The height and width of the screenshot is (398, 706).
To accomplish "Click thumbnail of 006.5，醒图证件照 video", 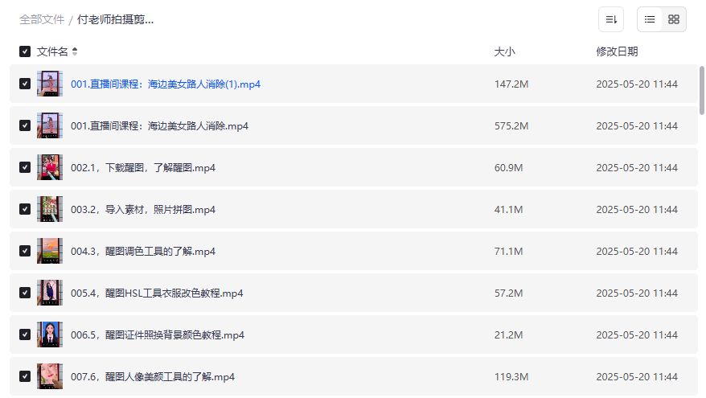I will [x=50, y=334].
